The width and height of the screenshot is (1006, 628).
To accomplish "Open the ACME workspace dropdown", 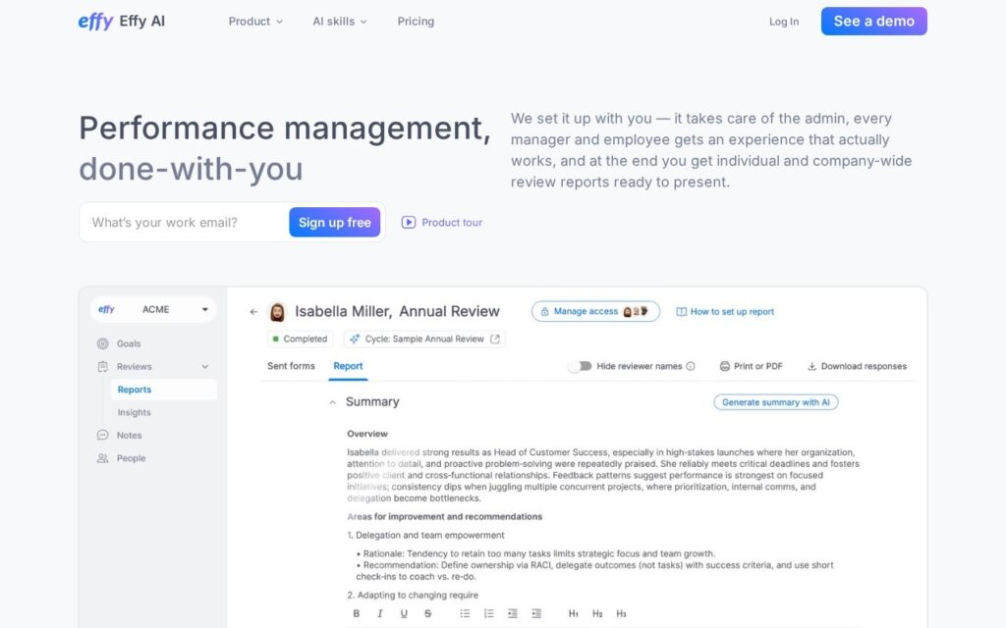I will click(153, 309).
